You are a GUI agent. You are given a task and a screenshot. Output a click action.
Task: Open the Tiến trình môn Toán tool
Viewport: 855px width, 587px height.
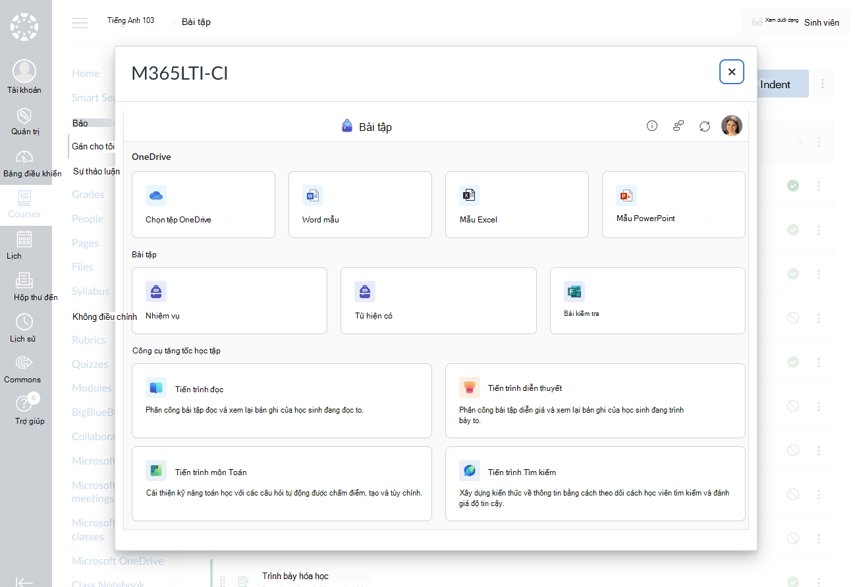(x=282, y=484)
